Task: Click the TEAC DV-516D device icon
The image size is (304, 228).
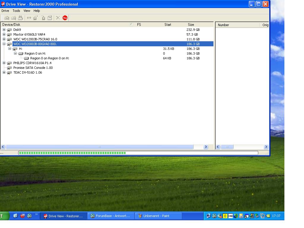Action: coord(9,73)
